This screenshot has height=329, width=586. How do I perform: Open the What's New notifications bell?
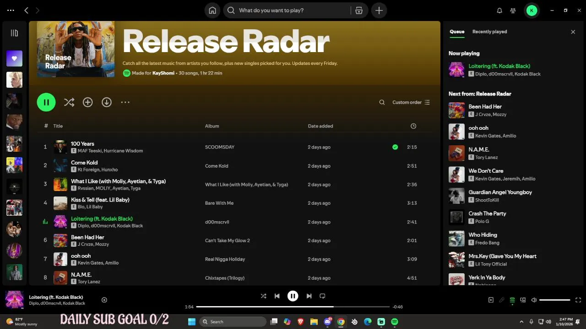499,11
